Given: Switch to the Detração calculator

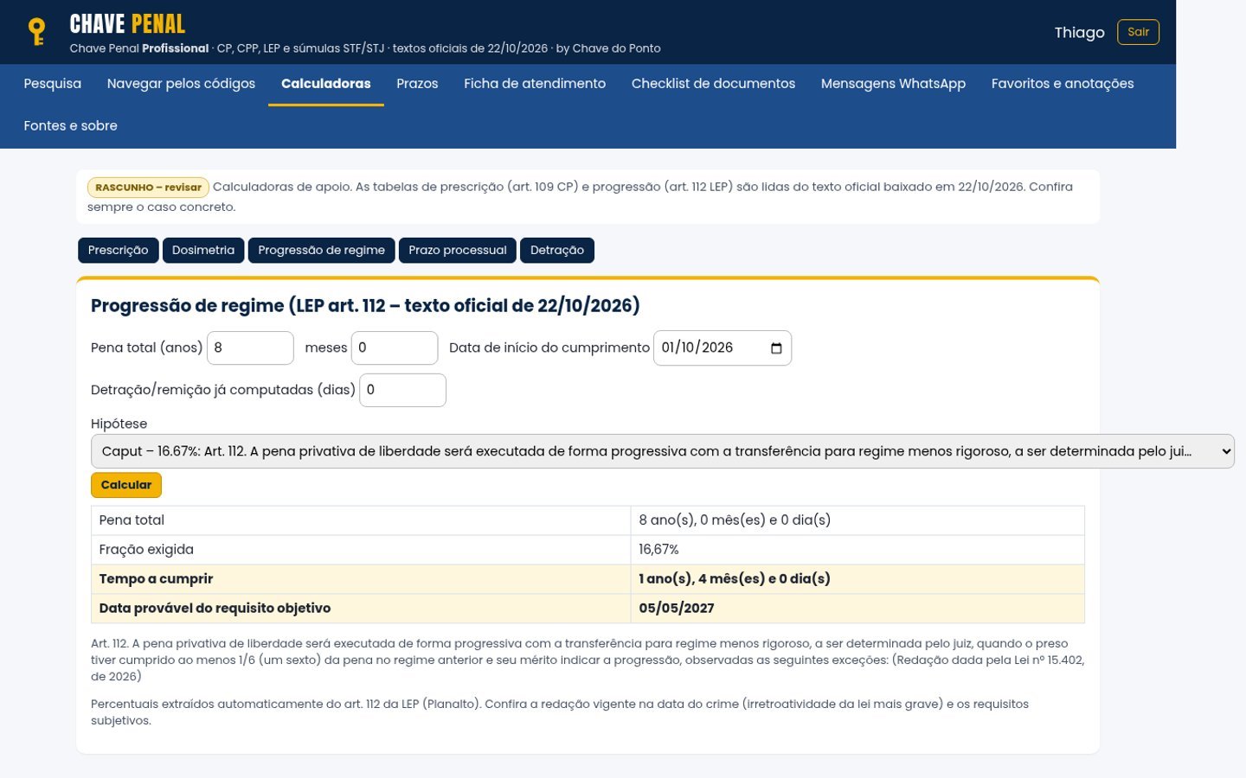Looking at the screenshot, I should pyautogui.click(x=557, y=250).
